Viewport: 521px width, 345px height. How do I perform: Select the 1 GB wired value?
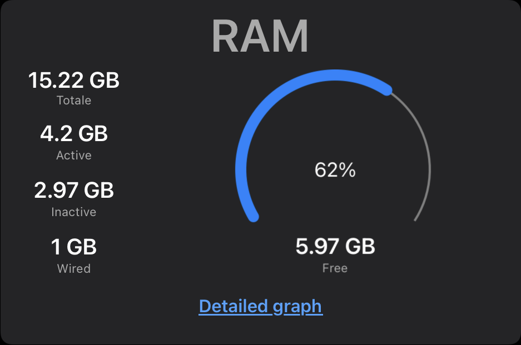coord(74,247)
